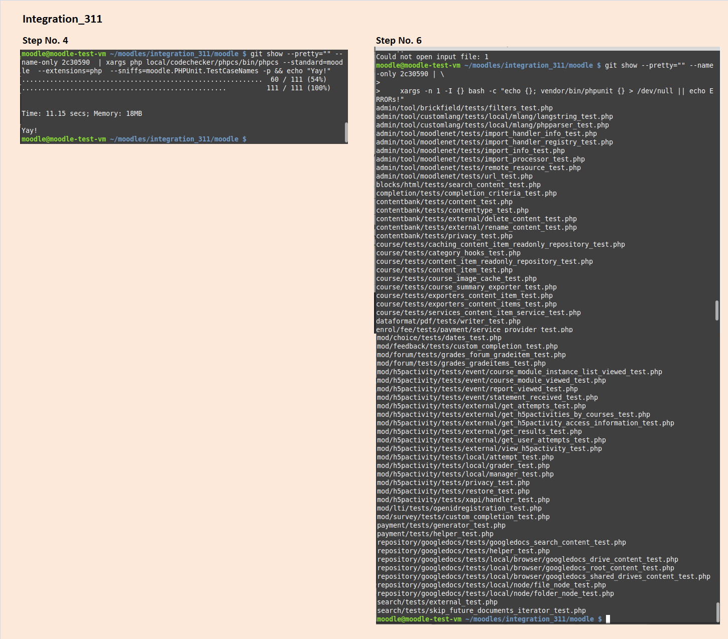This screenshot has height=639, width=728.
Task: Click search/tests/external_test.php line
Action: coord(437,602)
